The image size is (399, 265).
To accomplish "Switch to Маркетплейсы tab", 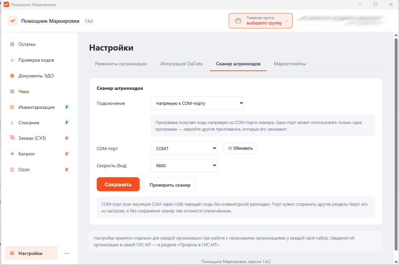I will (290, 64).
